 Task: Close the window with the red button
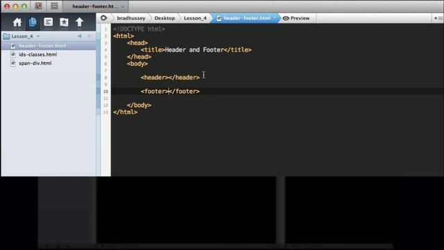(x=7, y=6)
